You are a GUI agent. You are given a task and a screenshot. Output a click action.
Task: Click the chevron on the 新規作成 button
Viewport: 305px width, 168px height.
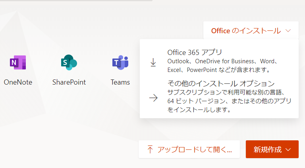288,149
